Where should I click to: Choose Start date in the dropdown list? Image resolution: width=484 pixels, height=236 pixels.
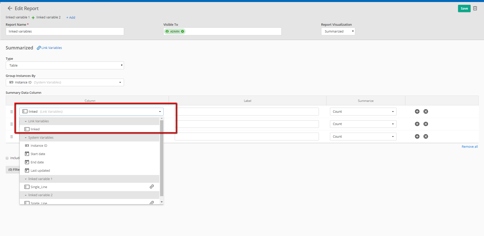click(x=38, y=154)
